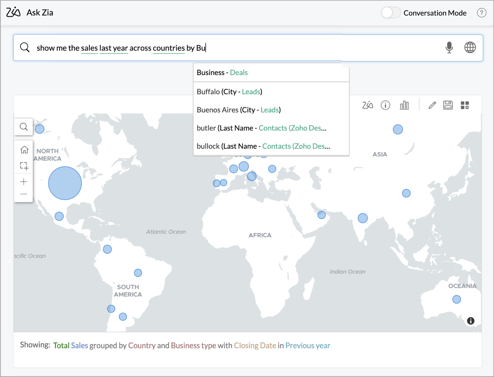Click the Alaska bubble on the map
The width and height of the screenshot is (494, 377).
(x=40, y=129)
